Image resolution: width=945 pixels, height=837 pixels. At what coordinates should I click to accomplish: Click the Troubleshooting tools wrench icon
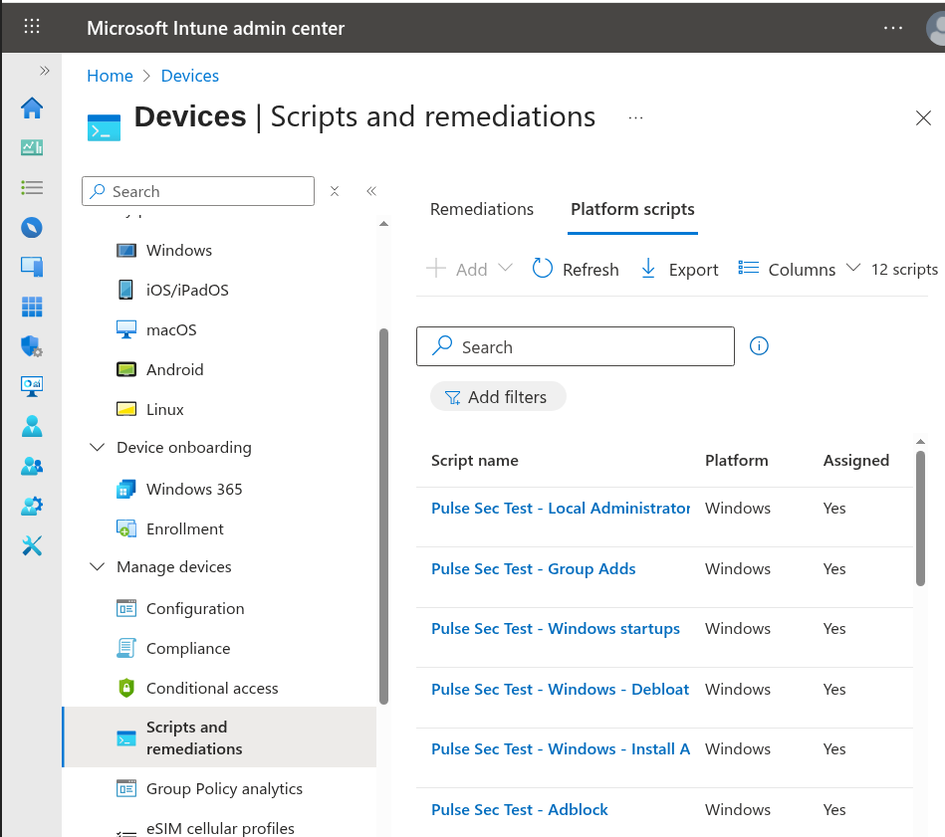point(32,545)
